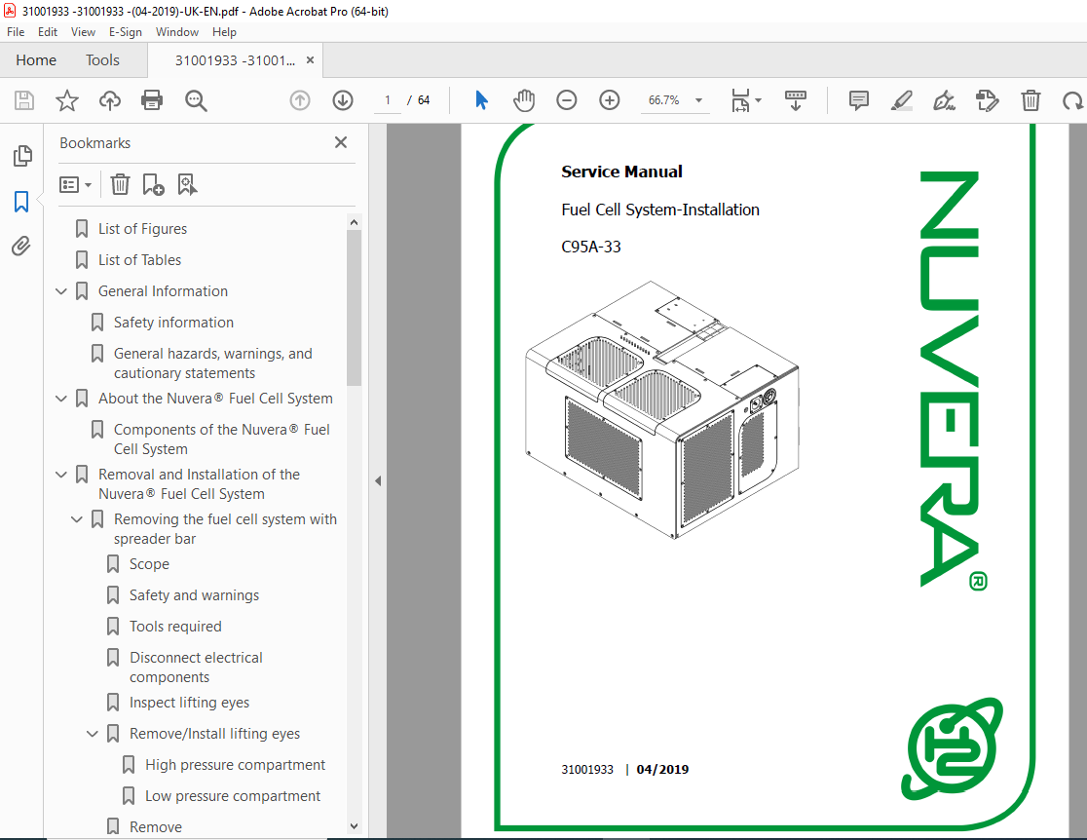Open High pressure compartment bookmark

point(235,765)
